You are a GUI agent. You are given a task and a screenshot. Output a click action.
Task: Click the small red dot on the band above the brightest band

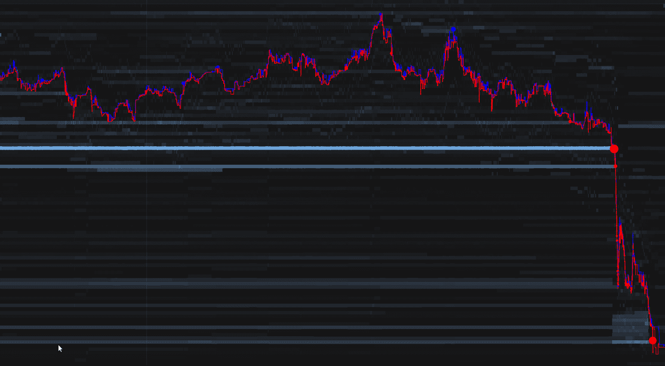click(570, 122)
